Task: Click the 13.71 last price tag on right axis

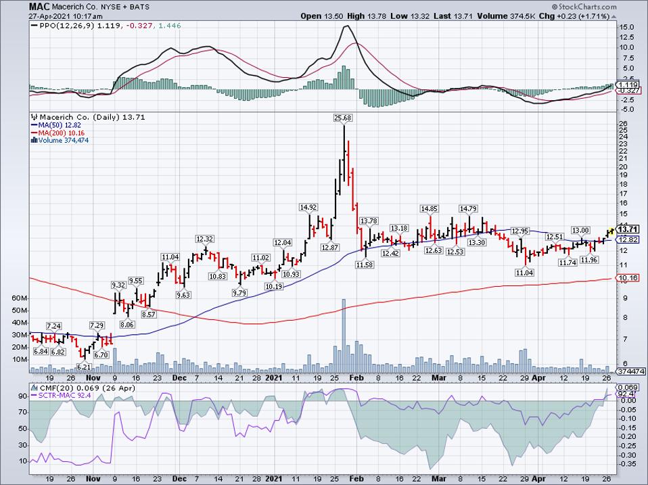Action: coord(628,229)
